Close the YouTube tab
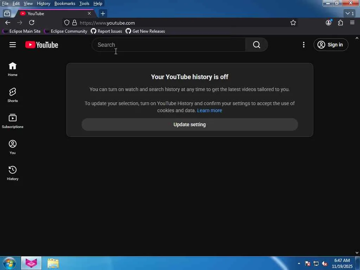360x270 pixels. [x=89, y=14]
